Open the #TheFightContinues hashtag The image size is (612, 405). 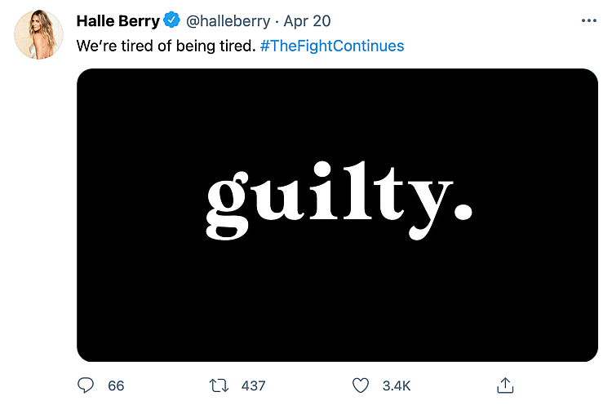[331, 46]
